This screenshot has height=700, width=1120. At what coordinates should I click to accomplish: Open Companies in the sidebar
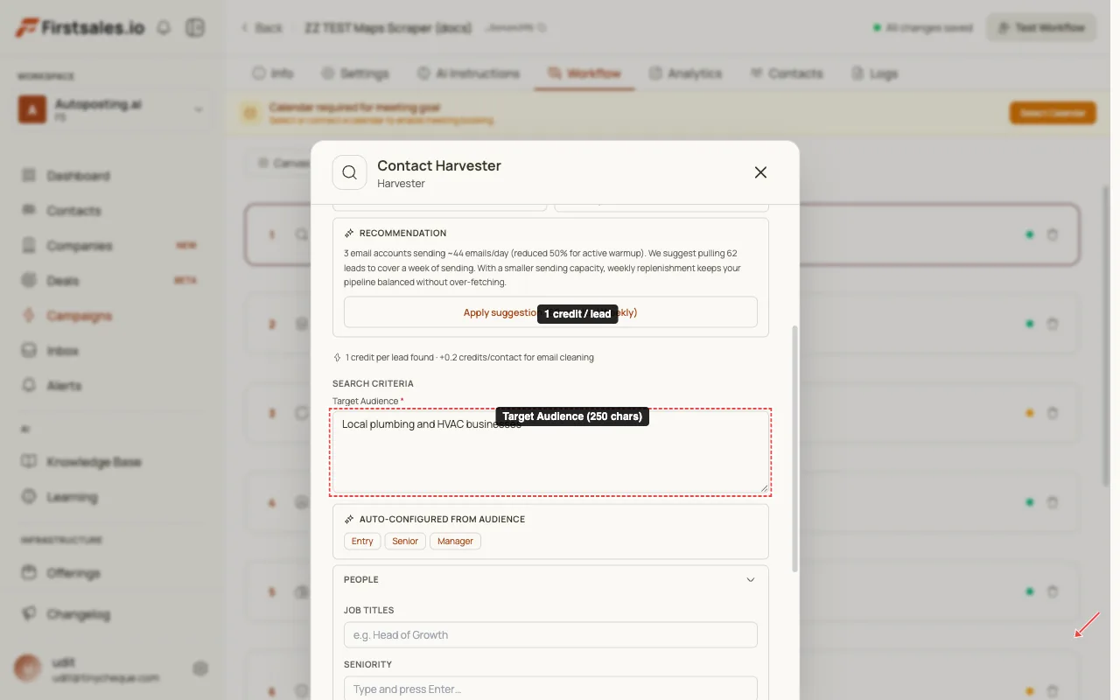pos(79,246)
